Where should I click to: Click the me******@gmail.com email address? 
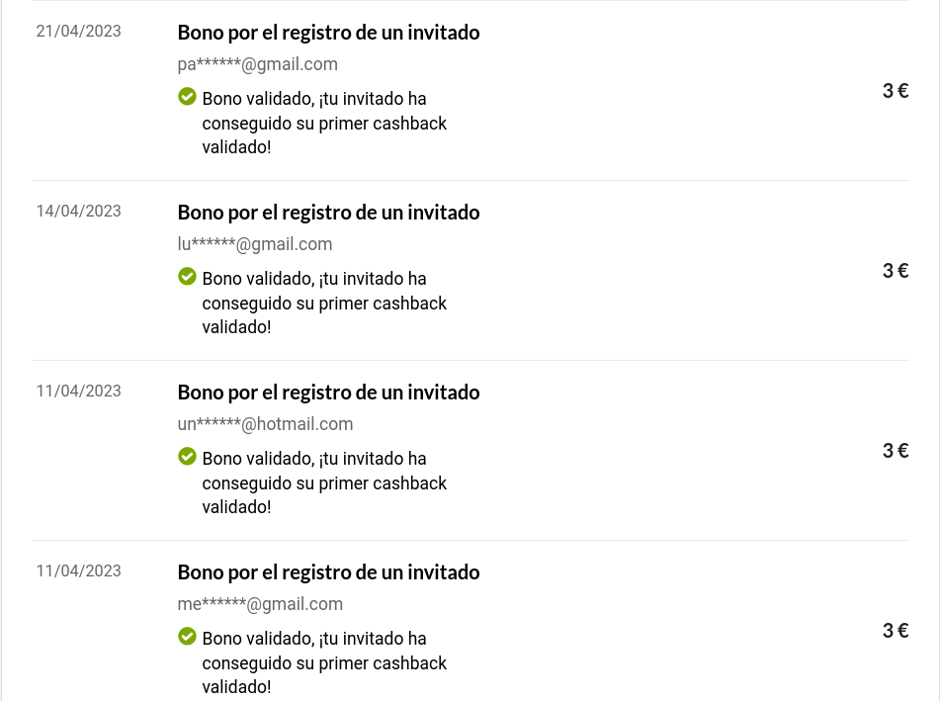click(x=260, y=604)
